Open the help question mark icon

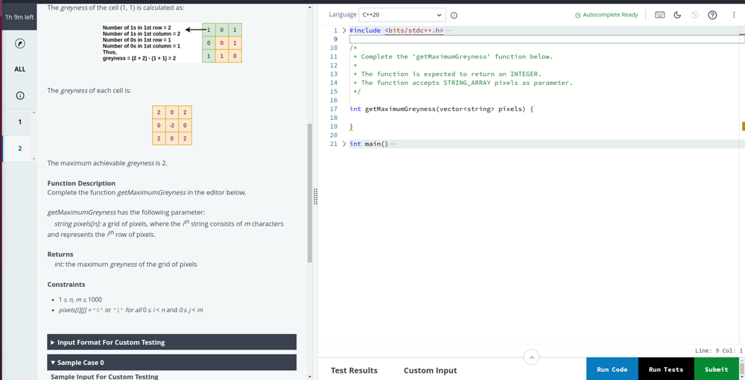point(712,15)
